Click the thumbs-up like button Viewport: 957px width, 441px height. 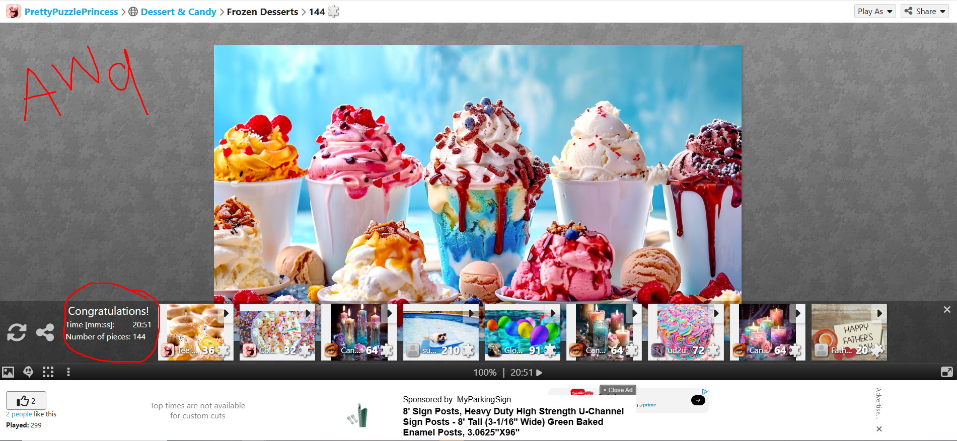tap(26, 401)
